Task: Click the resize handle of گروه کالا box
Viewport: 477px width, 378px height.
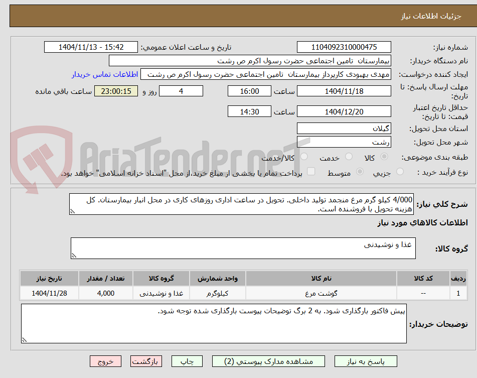Action: click(x=74, y=256)
